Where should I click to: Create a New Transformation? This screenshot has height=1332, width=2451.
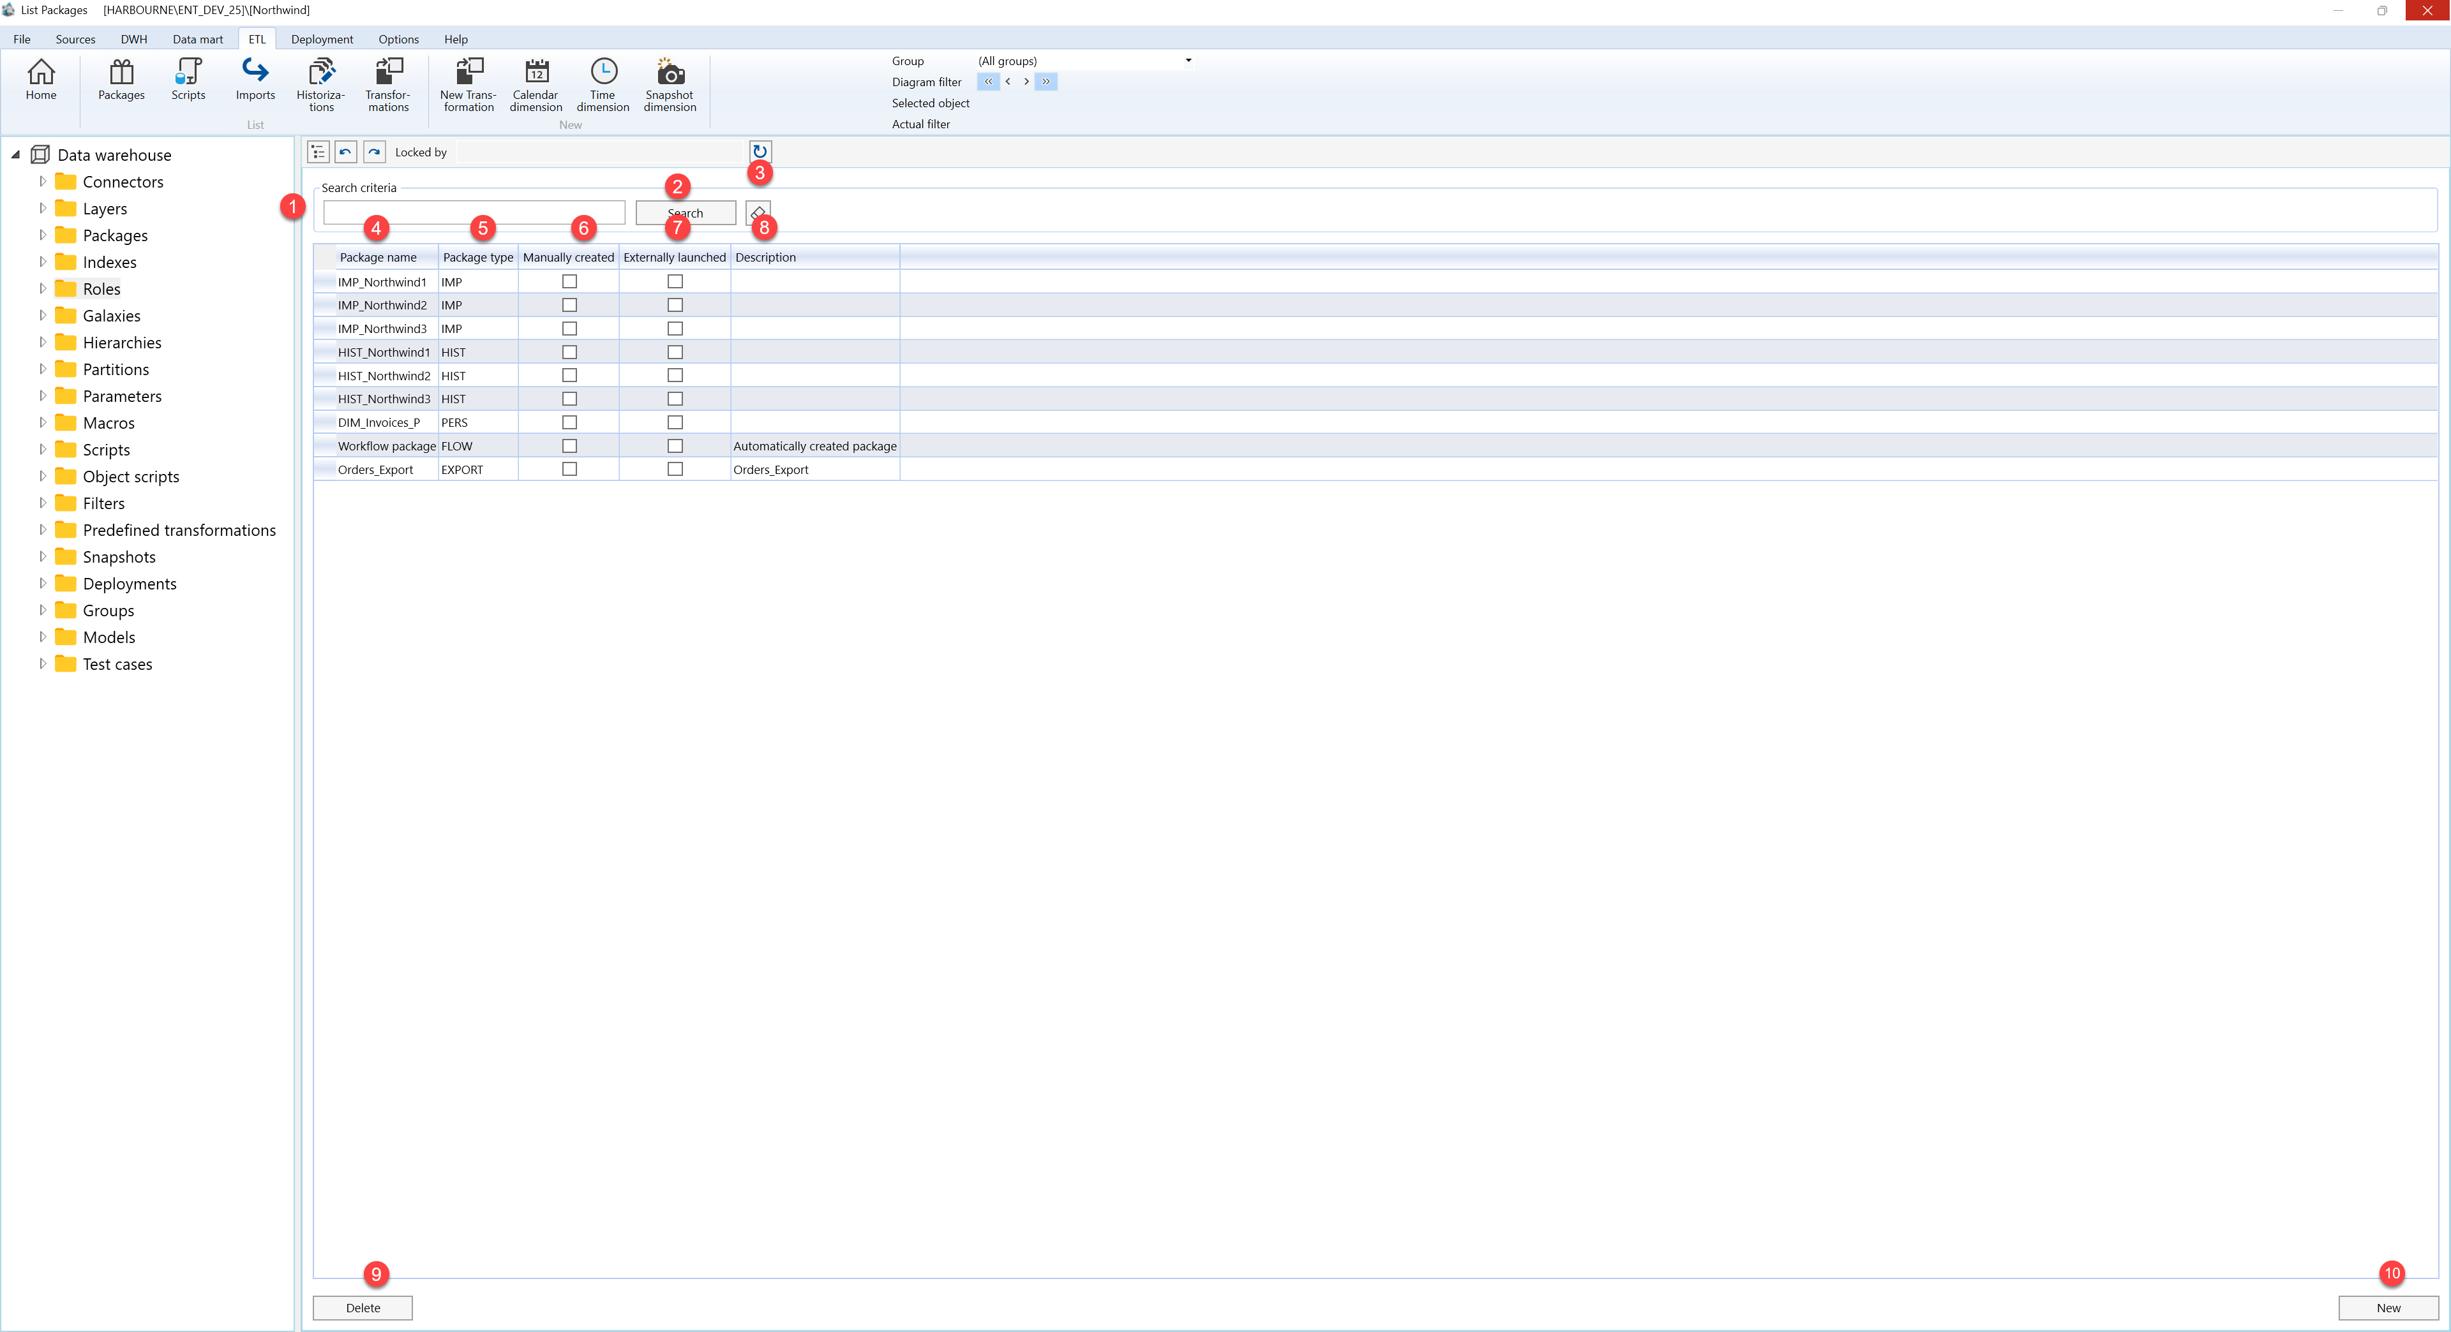pyautogui.click(x=468, y=85)
